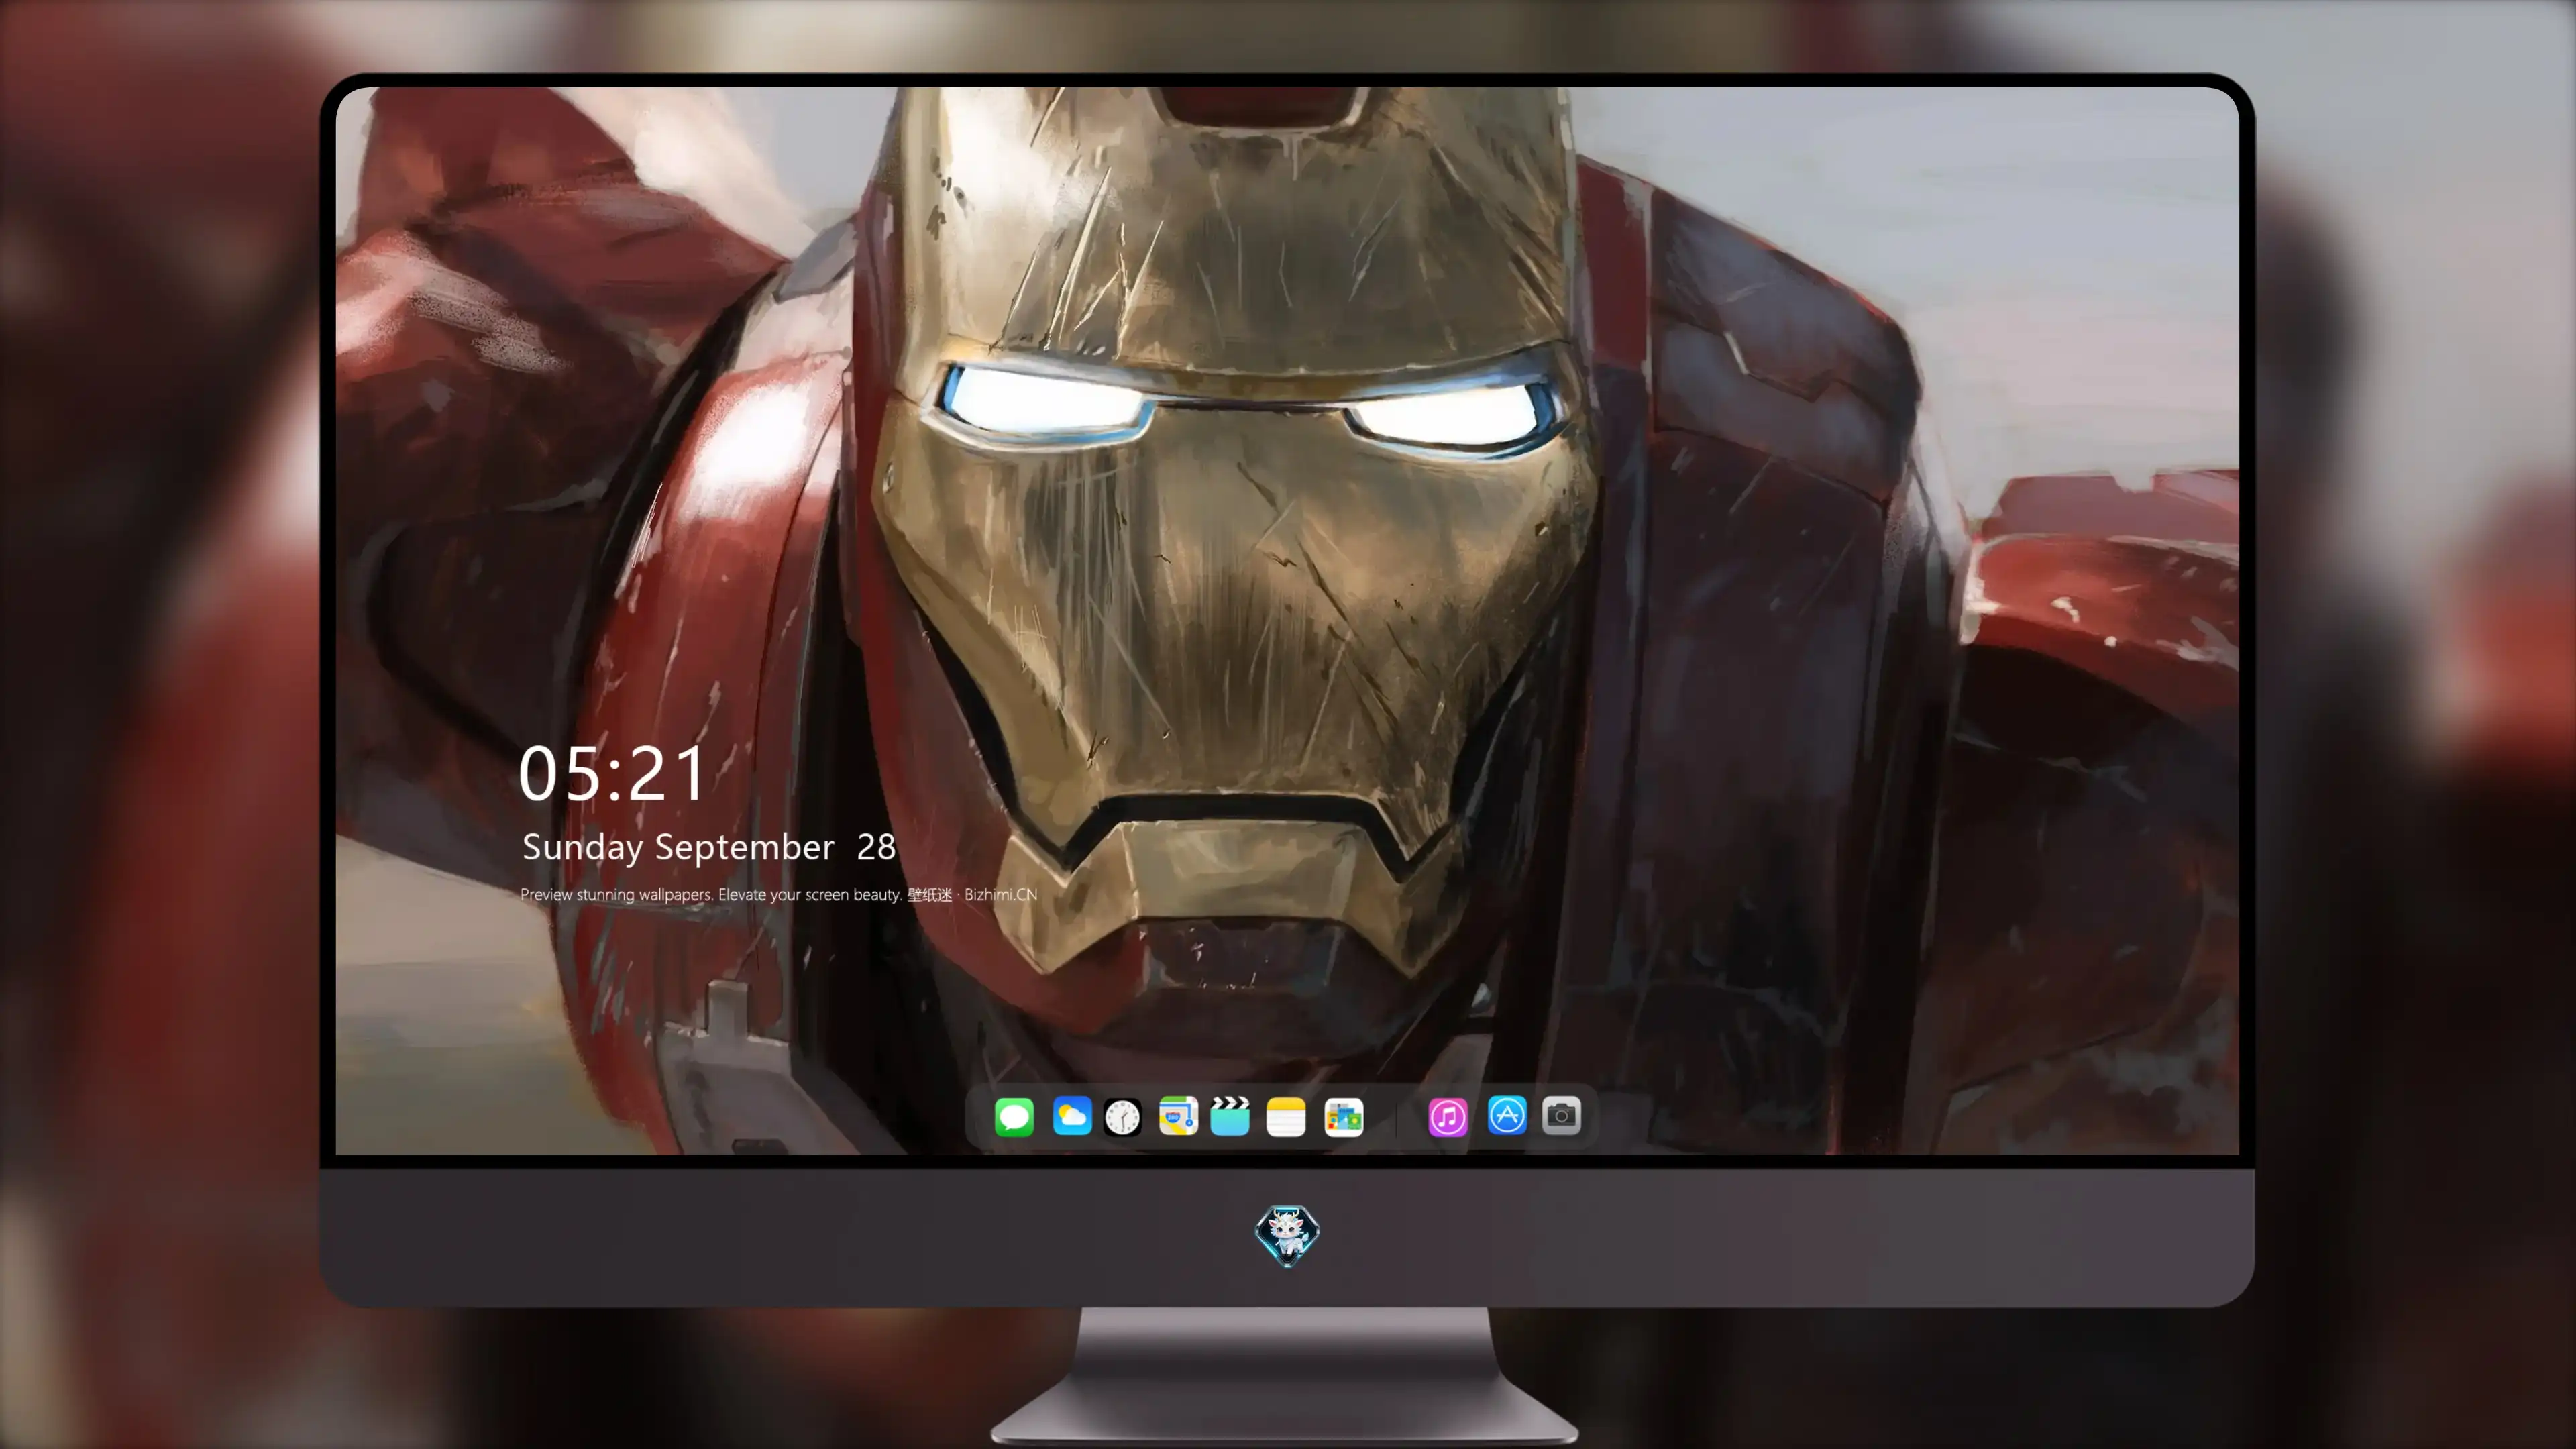Launch the Weather app from the dock
This screenshot has width=2576, height=1449.
point(1072,1116)
